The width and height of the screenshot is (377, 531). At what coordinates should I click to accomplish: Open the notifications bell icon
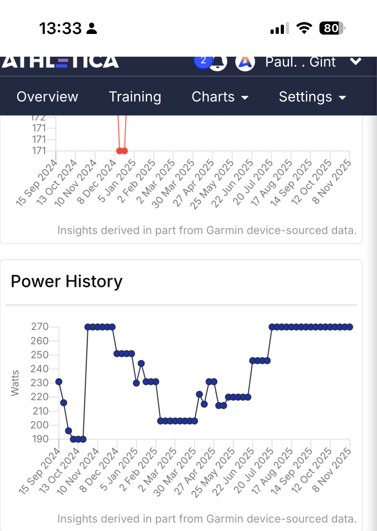(218, 63)
